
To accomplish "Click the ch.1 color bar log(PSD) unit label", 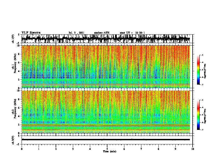I will point(205,71).
